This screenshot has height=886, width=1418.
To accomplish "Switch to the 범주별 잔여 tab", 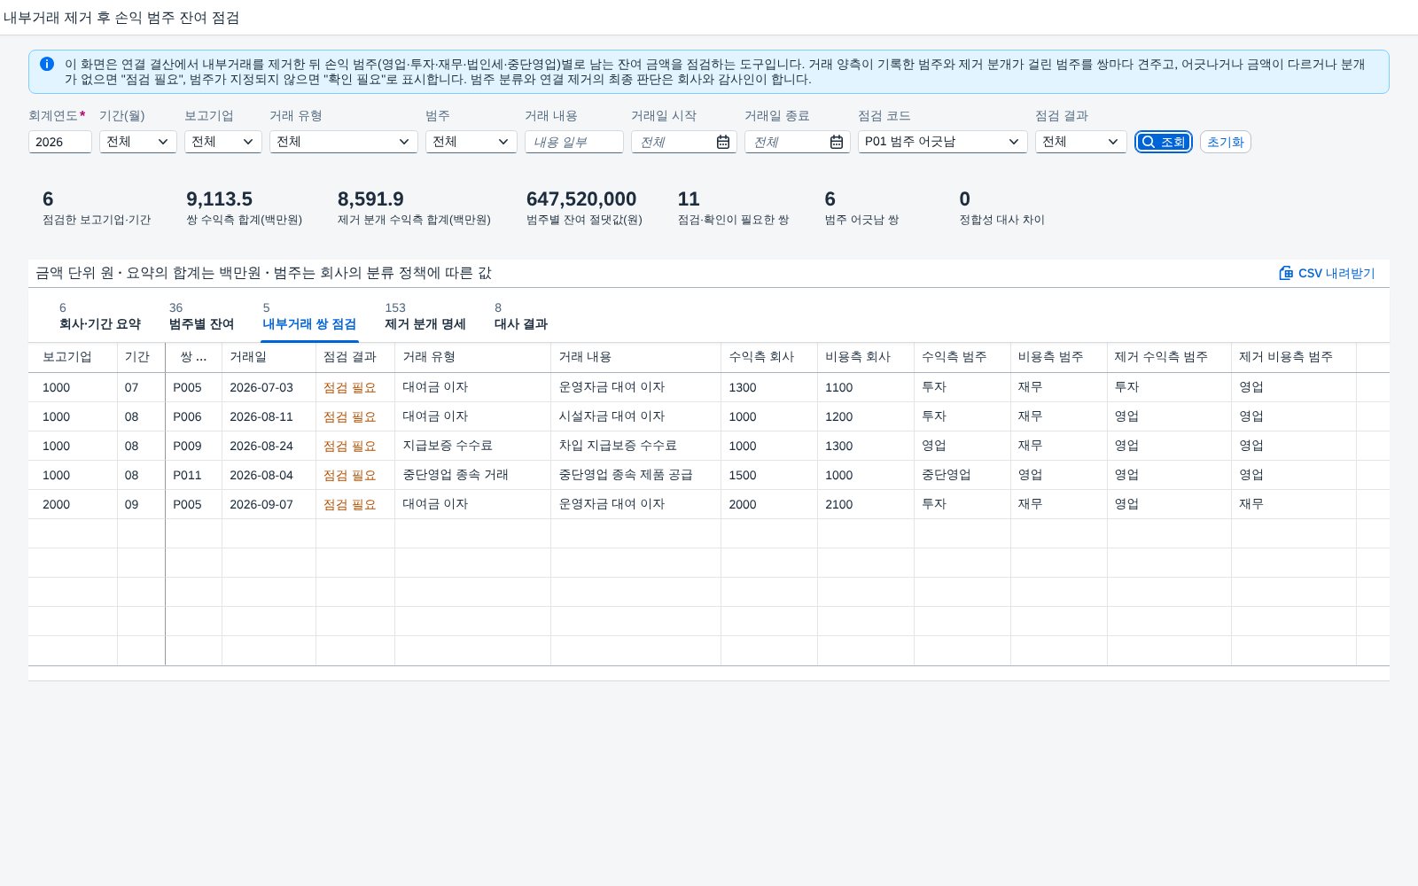I will pyautogui.click(x=201, y=316).
